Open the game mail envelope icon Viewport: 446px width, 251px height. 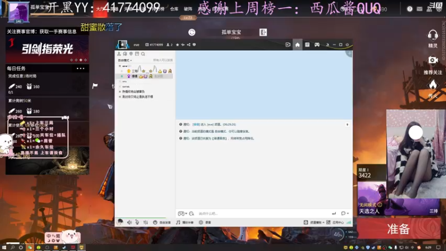click(x=420, y=9)
